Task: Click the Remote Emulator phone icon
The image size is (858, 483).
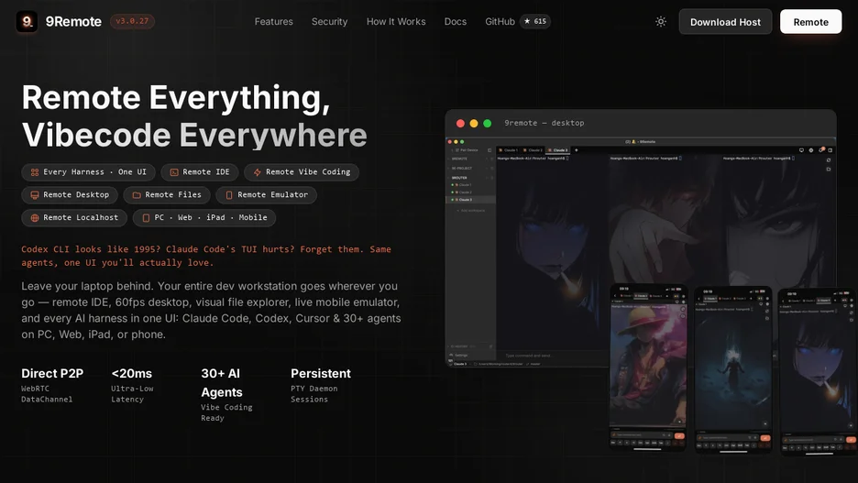Action: [x=229, y=195]
